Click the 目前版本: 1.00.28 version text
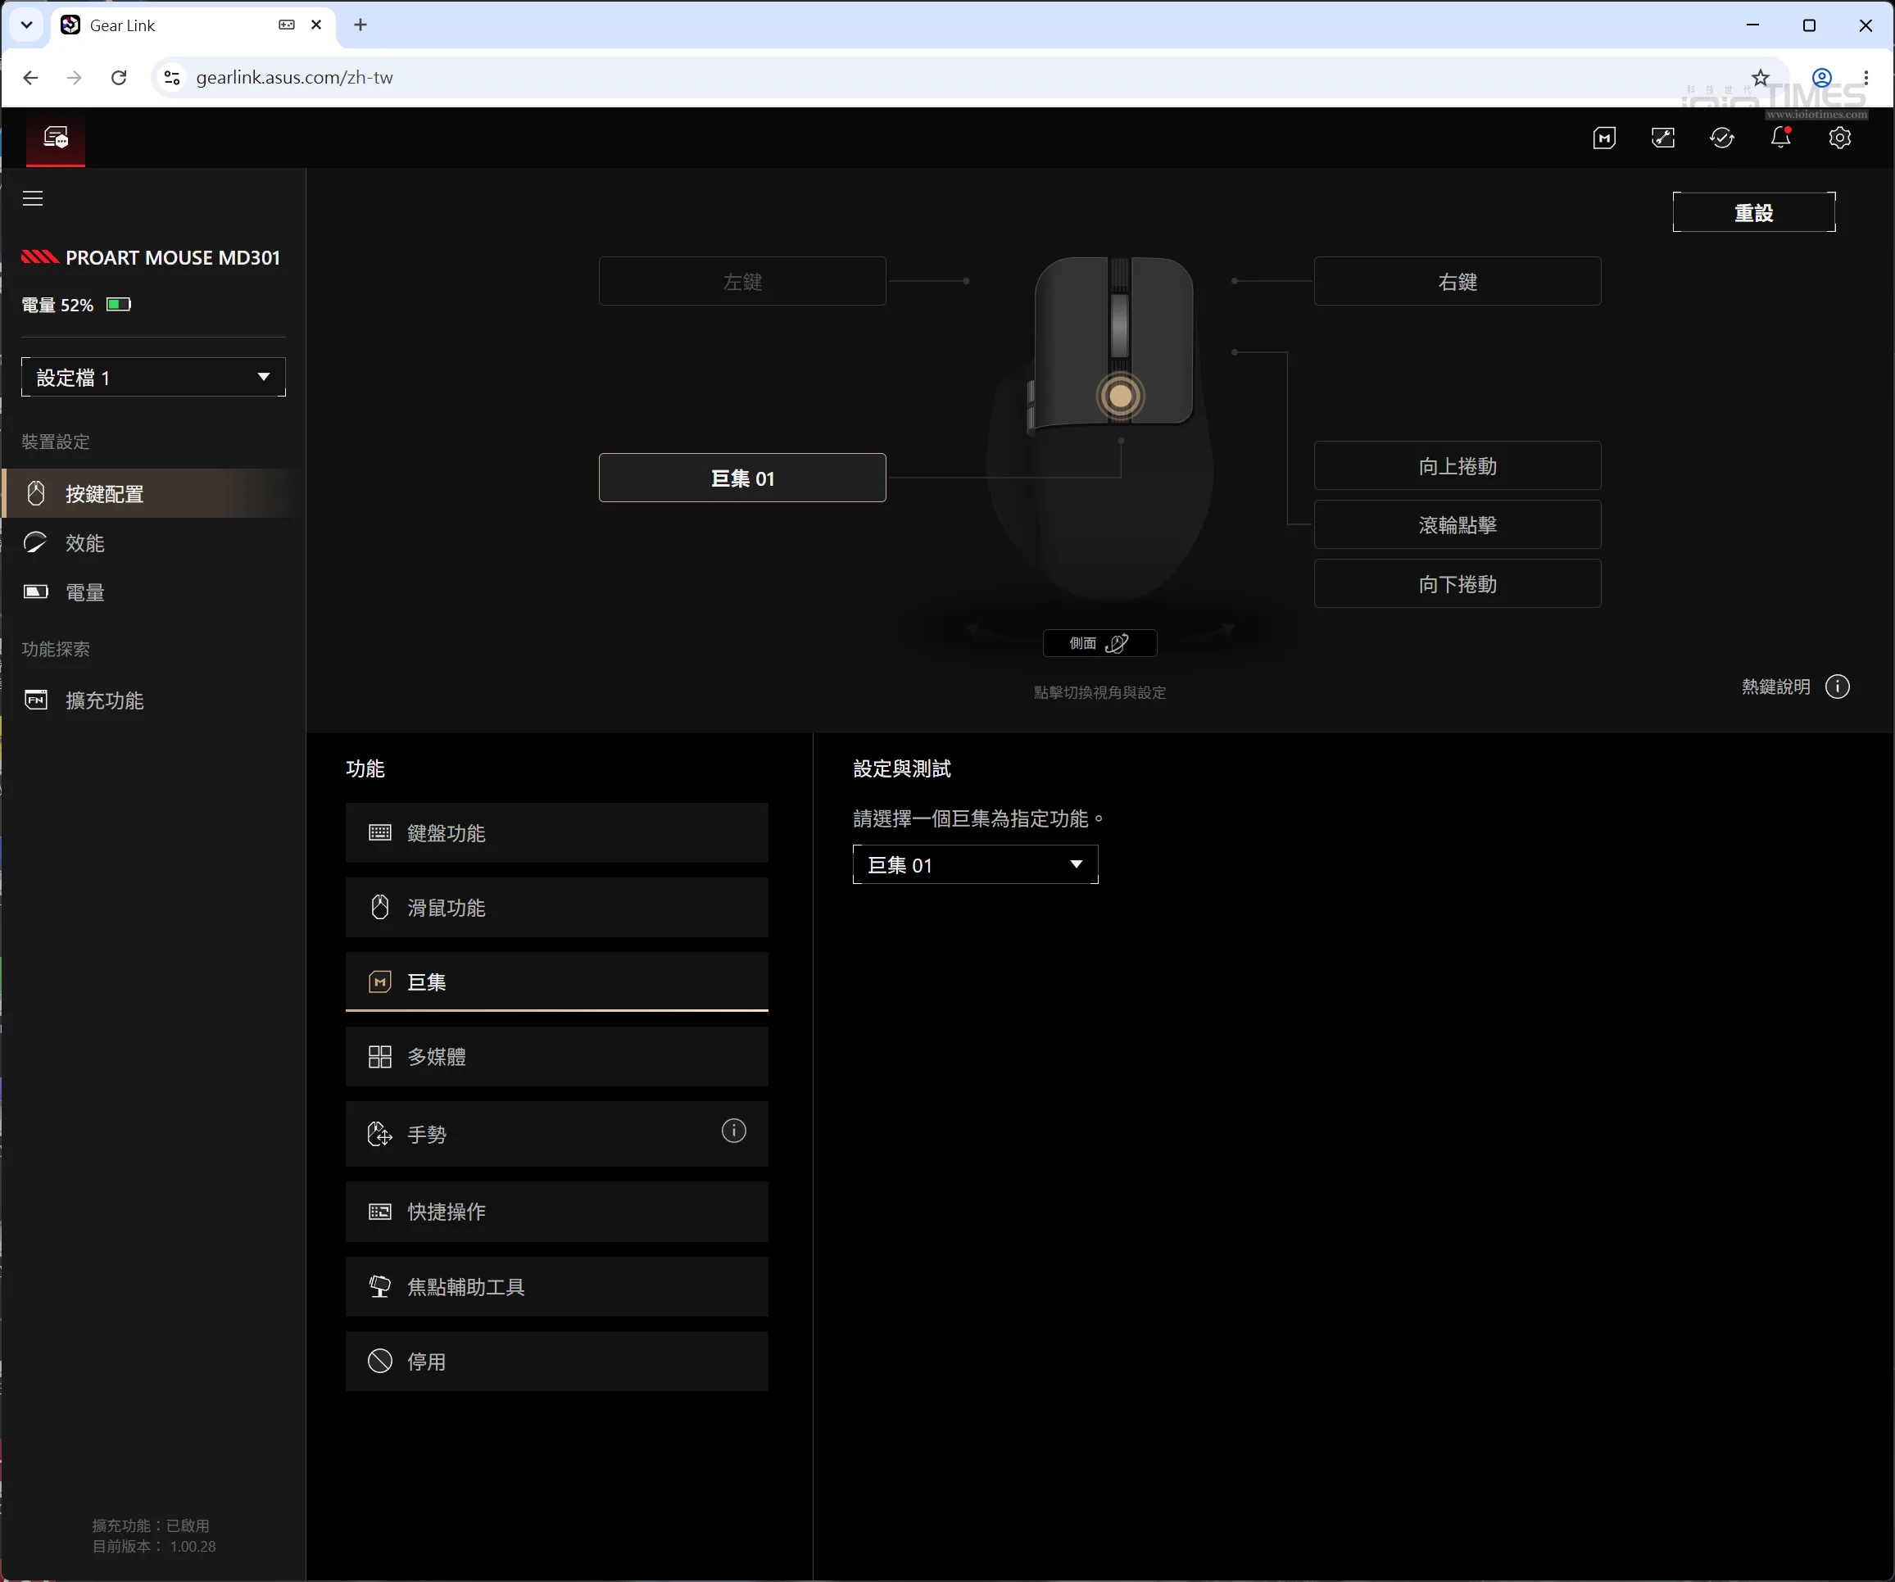Screen dimensions: 1895x1582 click(154, 1547)
